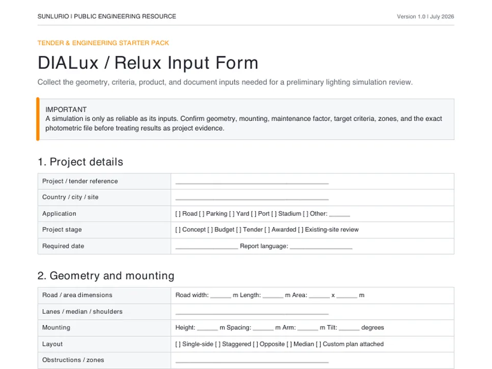Click the 'Lanes / median / shoulders' row label
This screenshot has width=492, height=369.
pyautogui.click(x=82, y=312)
